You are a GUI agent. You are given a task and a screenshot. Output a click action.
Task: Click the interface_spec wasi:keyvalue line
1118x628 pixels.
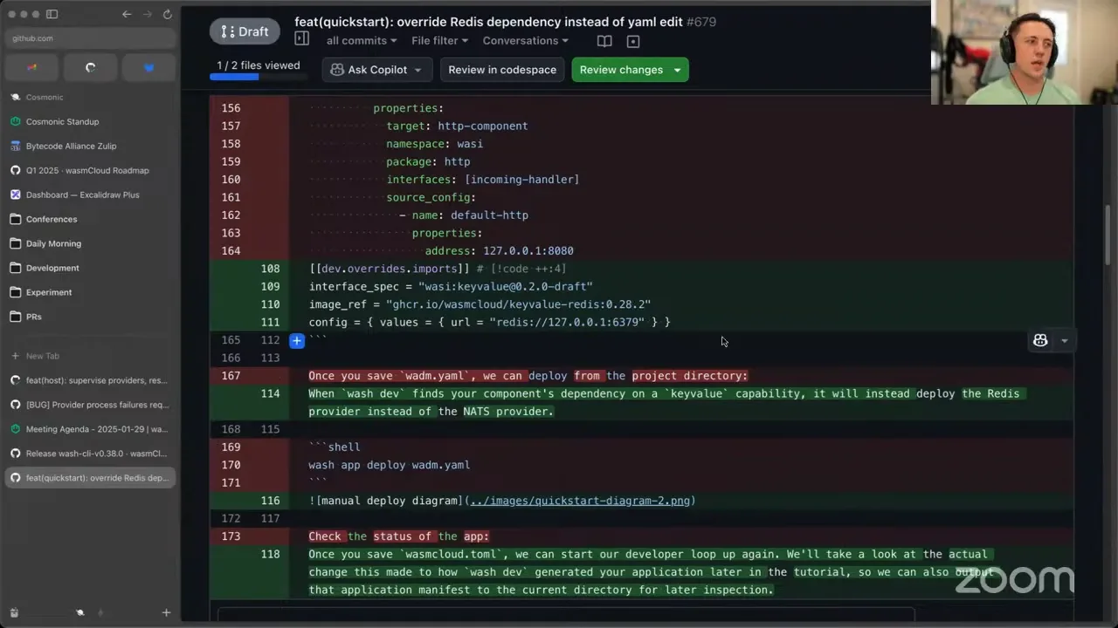click(451, 286)
